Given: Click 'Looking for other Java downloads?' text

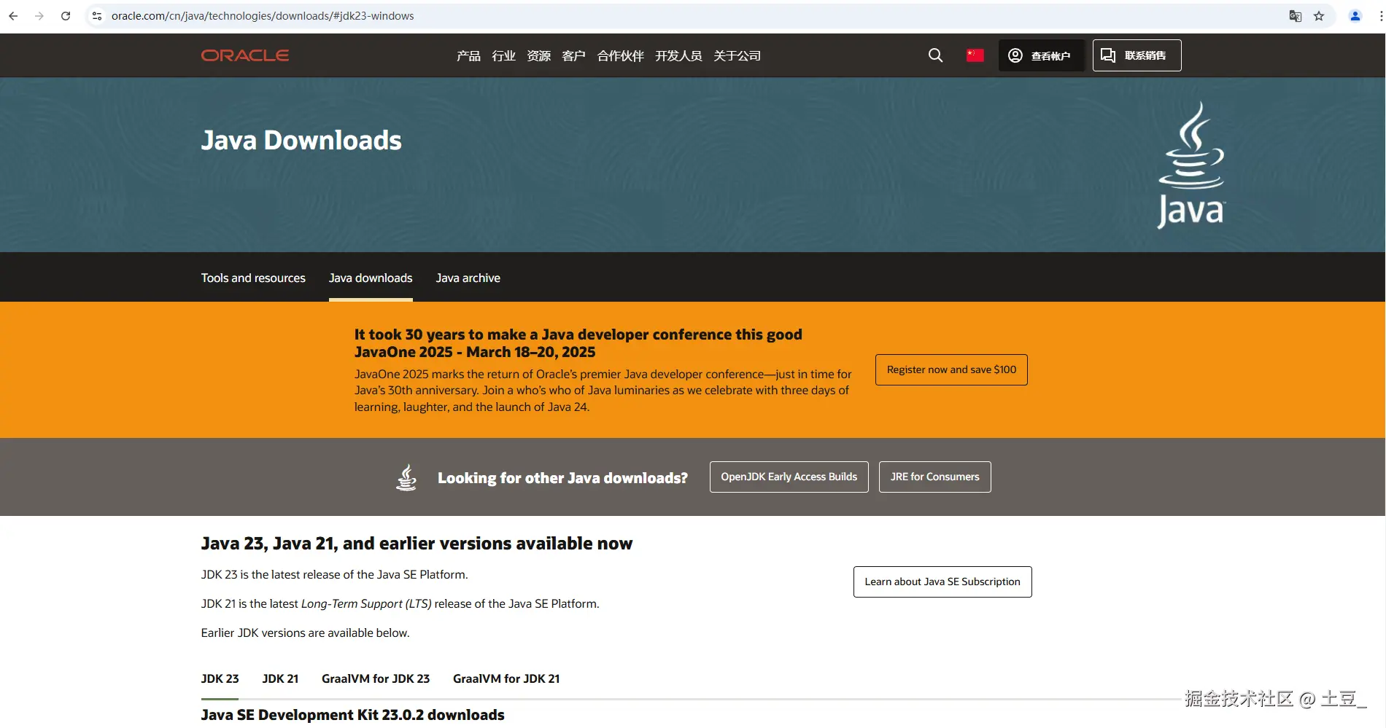Looking at the screenshot, I should [x=562, y=478].
